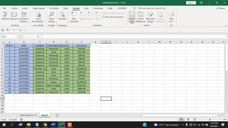Viewport: 228px width, 128px height.
Task: Click the Check Accessibility icon
Action: pyautogui.click(x=38, y=15)
